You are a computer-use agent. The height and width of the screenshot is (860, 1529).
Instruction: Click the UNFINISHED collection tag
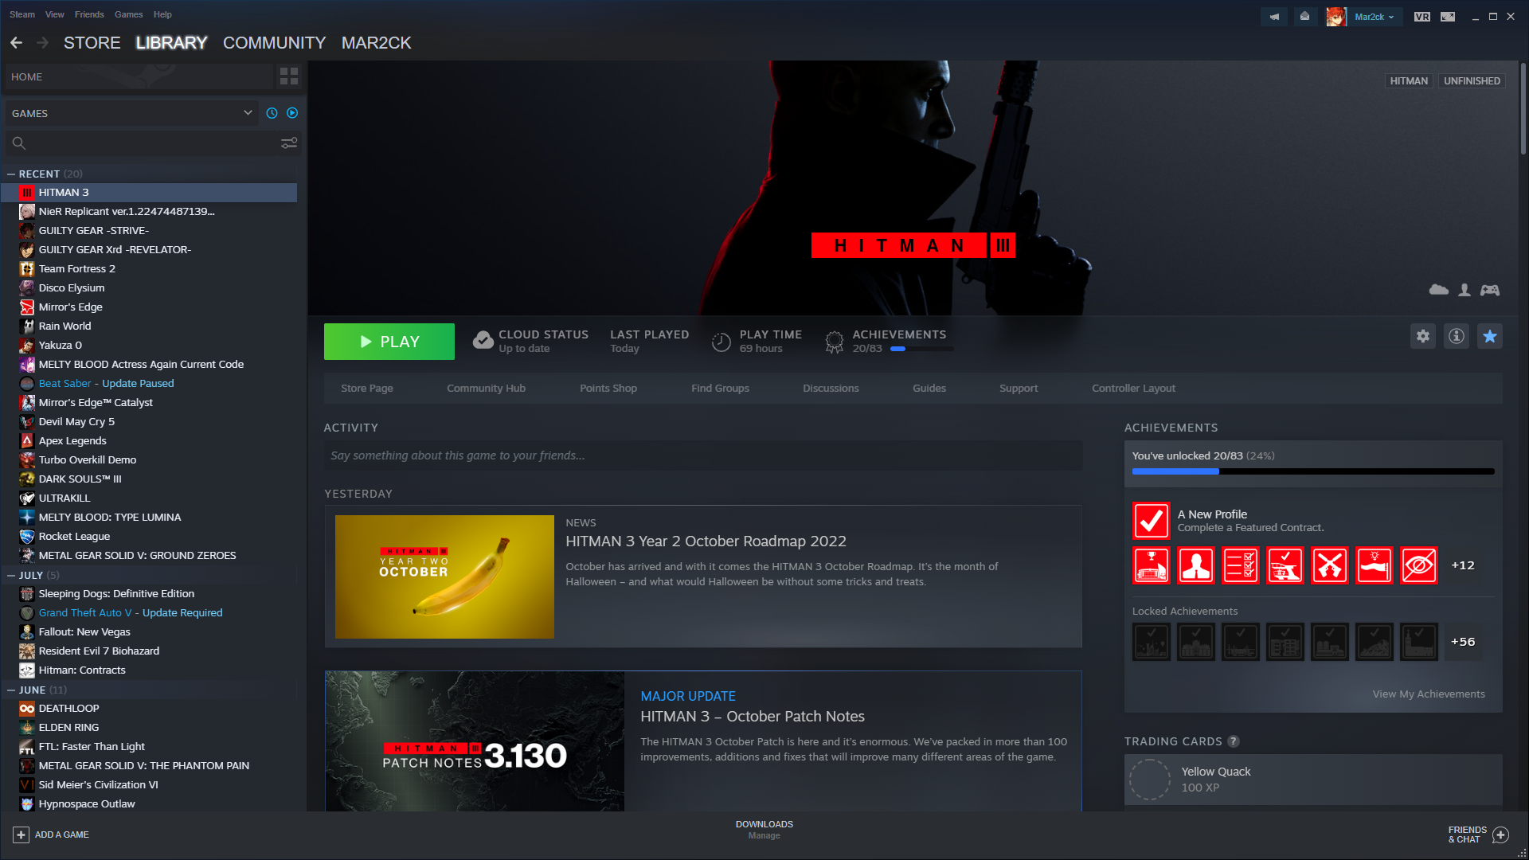pos(1472,81)
